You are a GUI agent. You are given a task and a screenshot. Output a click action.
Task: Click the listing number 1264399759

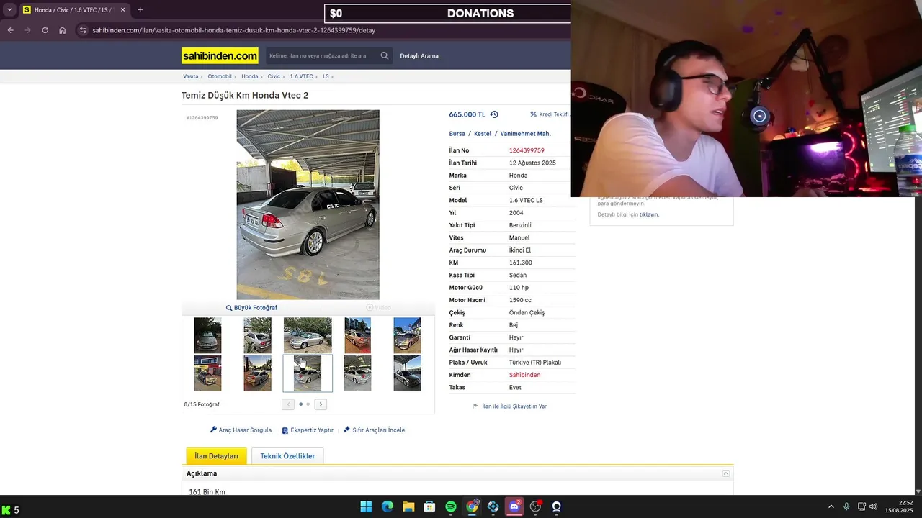coord(527,150)
